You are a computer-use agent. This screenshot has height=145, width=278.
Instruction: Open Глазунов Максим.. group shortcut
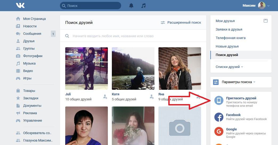pyautogui.click(x=38, y=140)
